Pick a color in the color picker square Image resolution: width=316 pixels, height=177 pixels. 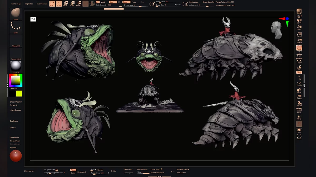click(16, 80)
